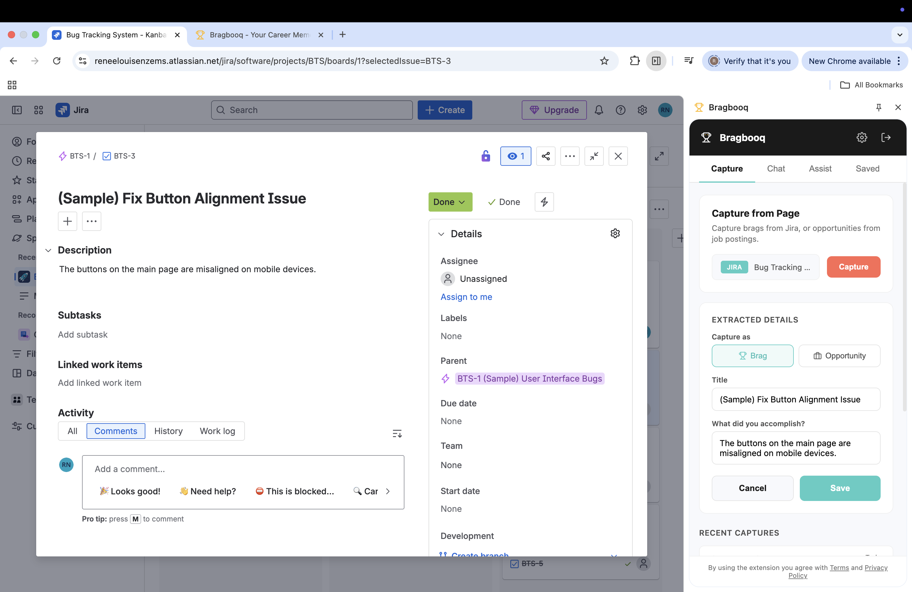The height and width of the screenshot is (592, 912).
Task: Share the BTS-3 issue
Action: click(546, 156)
